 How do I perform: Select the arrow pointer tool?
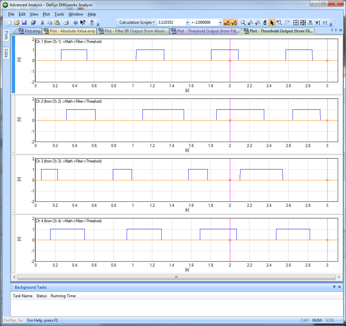click(x=272, y=23)
